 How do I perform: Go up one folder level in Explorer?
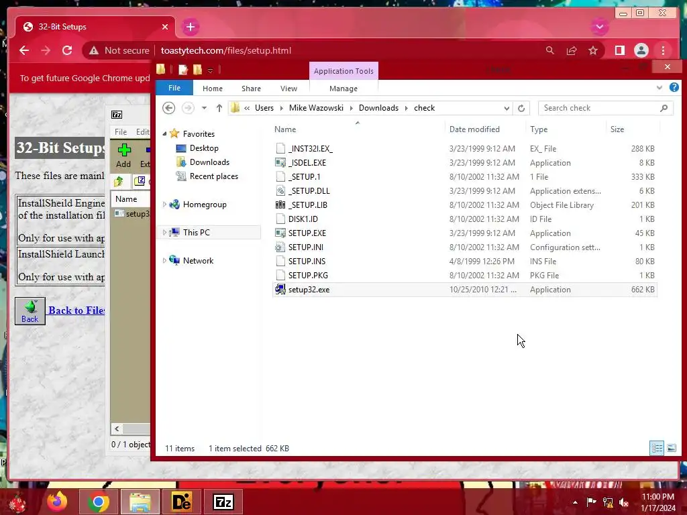[x=219, y=108]
